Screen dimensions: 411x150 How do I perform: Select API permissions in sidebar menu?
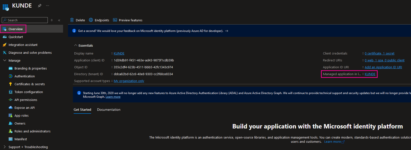(x=26, y=100)
